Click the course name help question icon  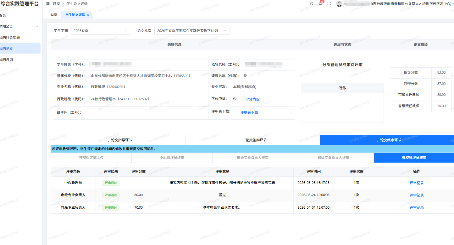245,76
